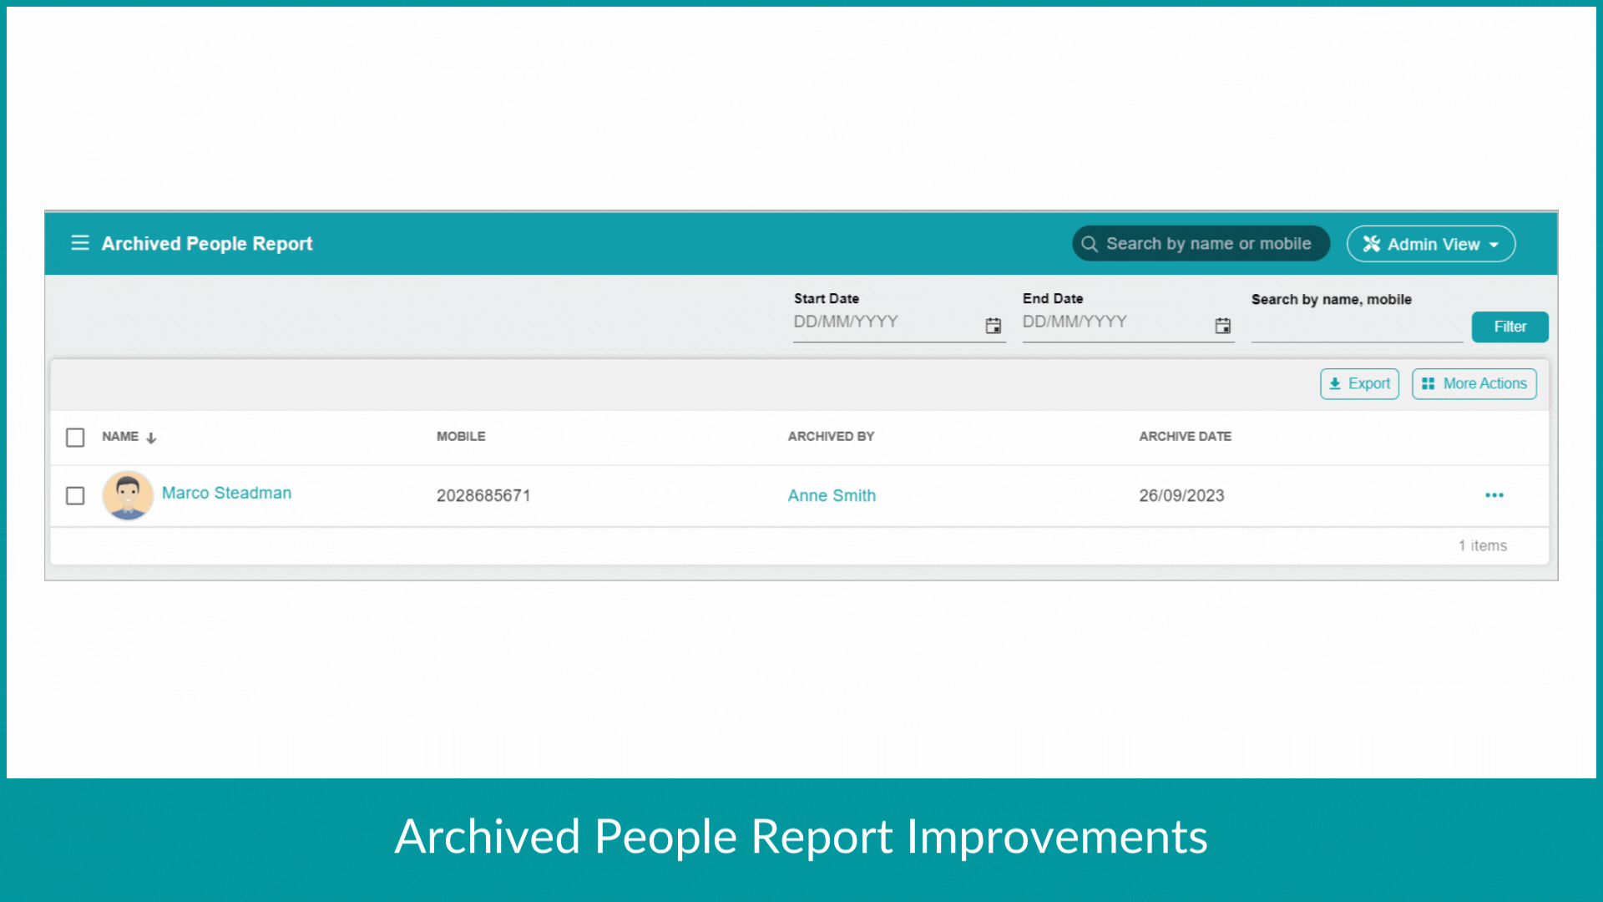Image resolution: width=1603 pixels, height=902 pixels.
Task: Open the More Actions menu
Action: 1474,383
